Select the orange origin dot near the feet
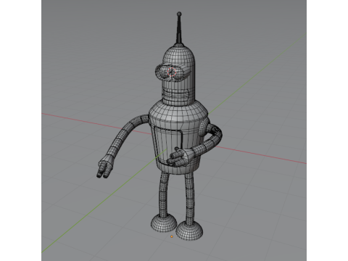The image size is (348, 261). click(172, 236)
